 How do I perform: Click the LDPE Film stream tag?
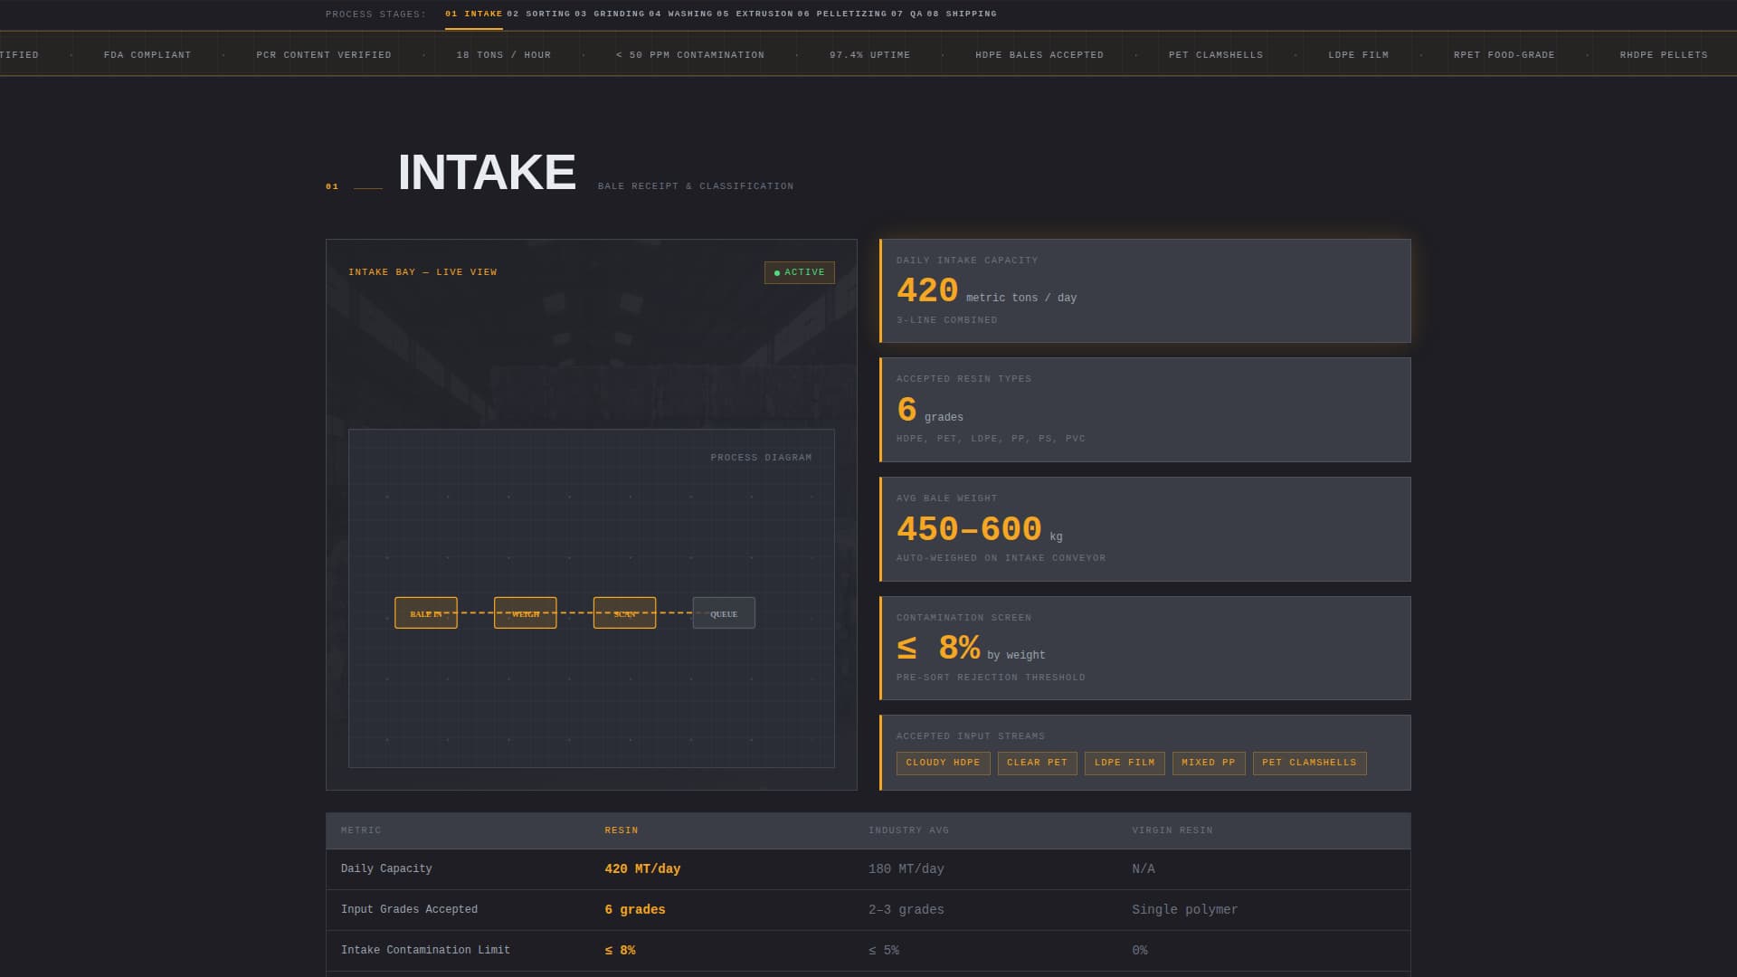pos(1124,763)
